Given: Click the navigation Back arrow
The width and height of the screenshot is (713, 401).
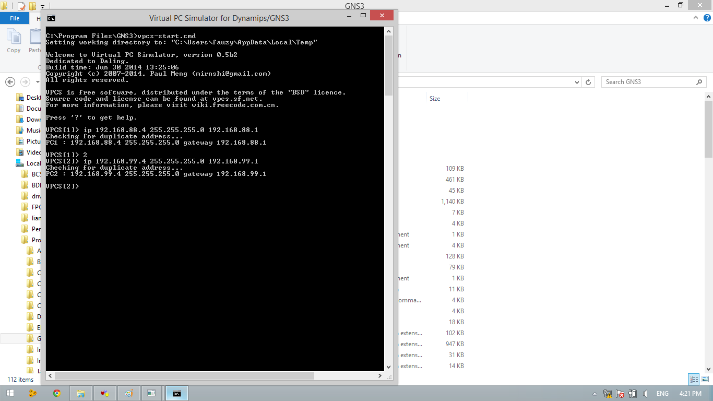Looking at the screenshot, I should [x=9, y=82].
